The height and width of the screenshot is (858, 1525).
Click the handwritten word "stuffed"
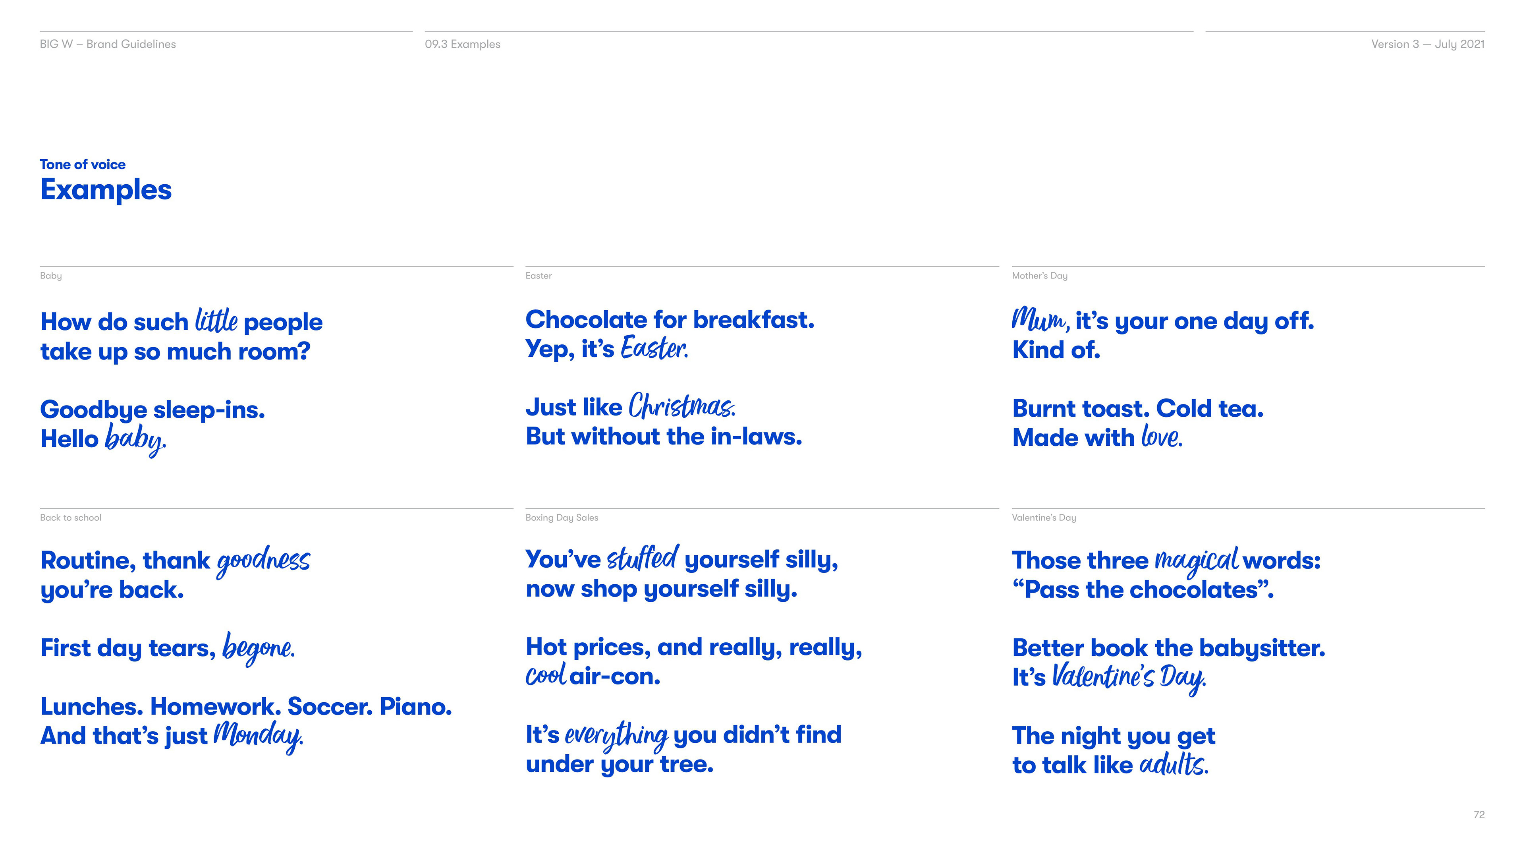pyautogui.click(x=643, y=558)
